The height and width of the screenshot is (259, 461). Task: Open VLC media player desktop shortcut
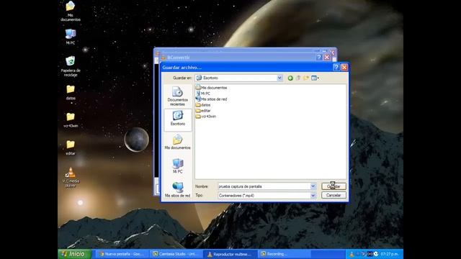coord(71,178)
